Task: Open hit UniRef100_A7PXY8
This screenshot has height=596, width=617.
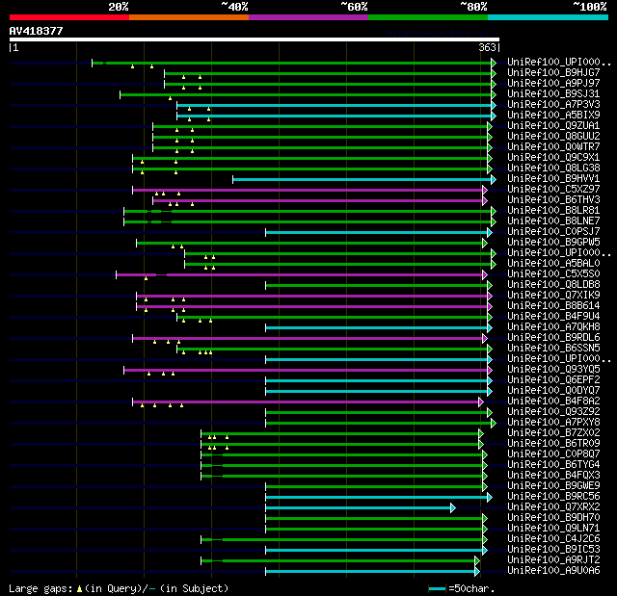Action: coord(553,423)
